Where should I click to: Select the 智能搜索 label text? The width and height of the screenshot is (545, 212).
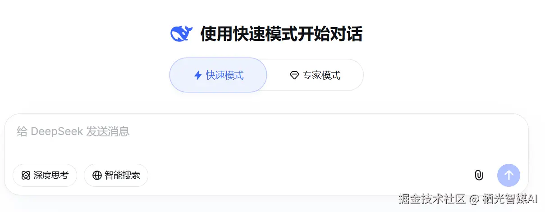[122, 175]
